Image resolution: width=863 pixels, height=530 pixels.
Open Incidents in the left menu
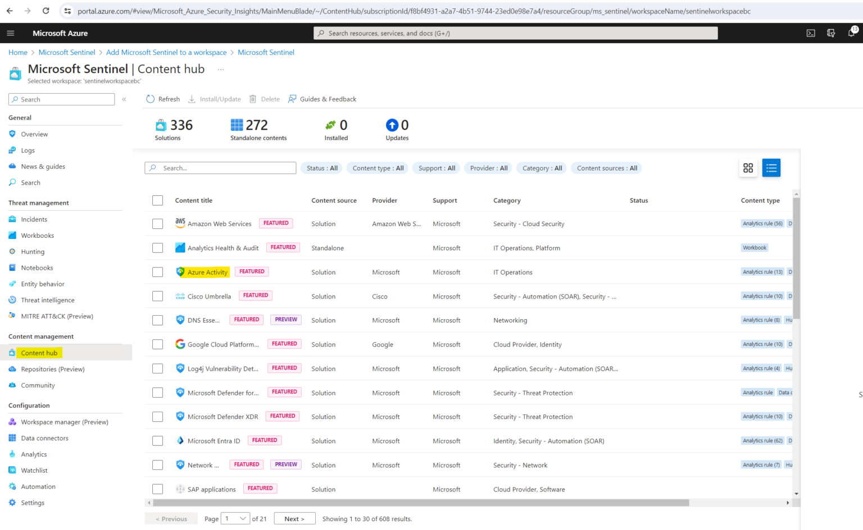pos(34,219)
